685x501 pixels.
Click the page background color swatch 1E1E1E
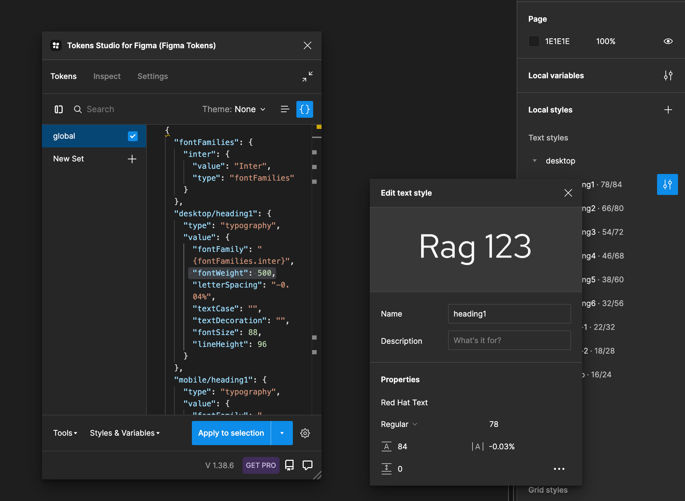pyautogui.click(x=533, y=41)
